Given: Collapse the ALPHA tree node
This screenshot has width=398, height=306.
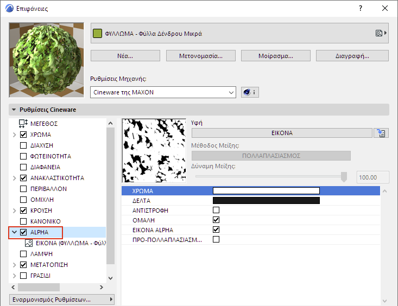Looking at the screenshot, I should click(15, 232).
